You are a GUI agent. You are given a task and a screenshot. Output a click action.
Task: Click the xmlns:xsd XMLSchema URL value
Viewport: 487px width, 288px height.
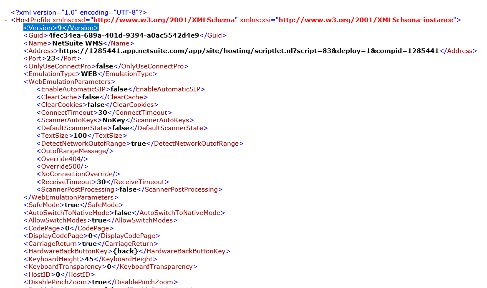pyautogui.click(x=164, y=20)
